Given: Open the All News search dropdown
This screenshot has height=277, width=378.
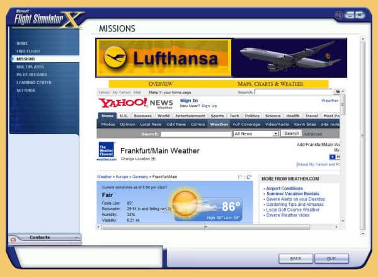Looking at the screenshot, I should click(x=255, y=133).
